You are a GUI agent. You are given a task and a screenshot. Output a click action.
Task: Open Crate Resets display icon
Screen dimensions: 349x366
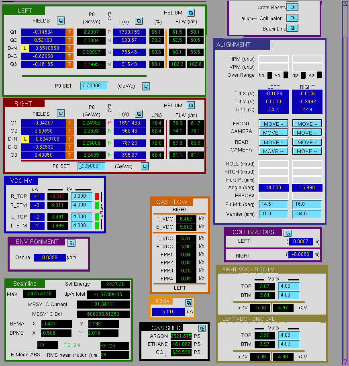click(x=292, y=7)
